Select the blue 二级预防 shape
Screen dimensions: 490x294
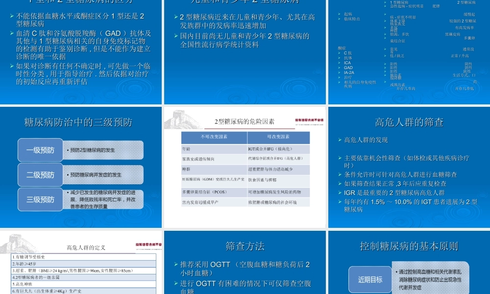click(x=40, y=174)
